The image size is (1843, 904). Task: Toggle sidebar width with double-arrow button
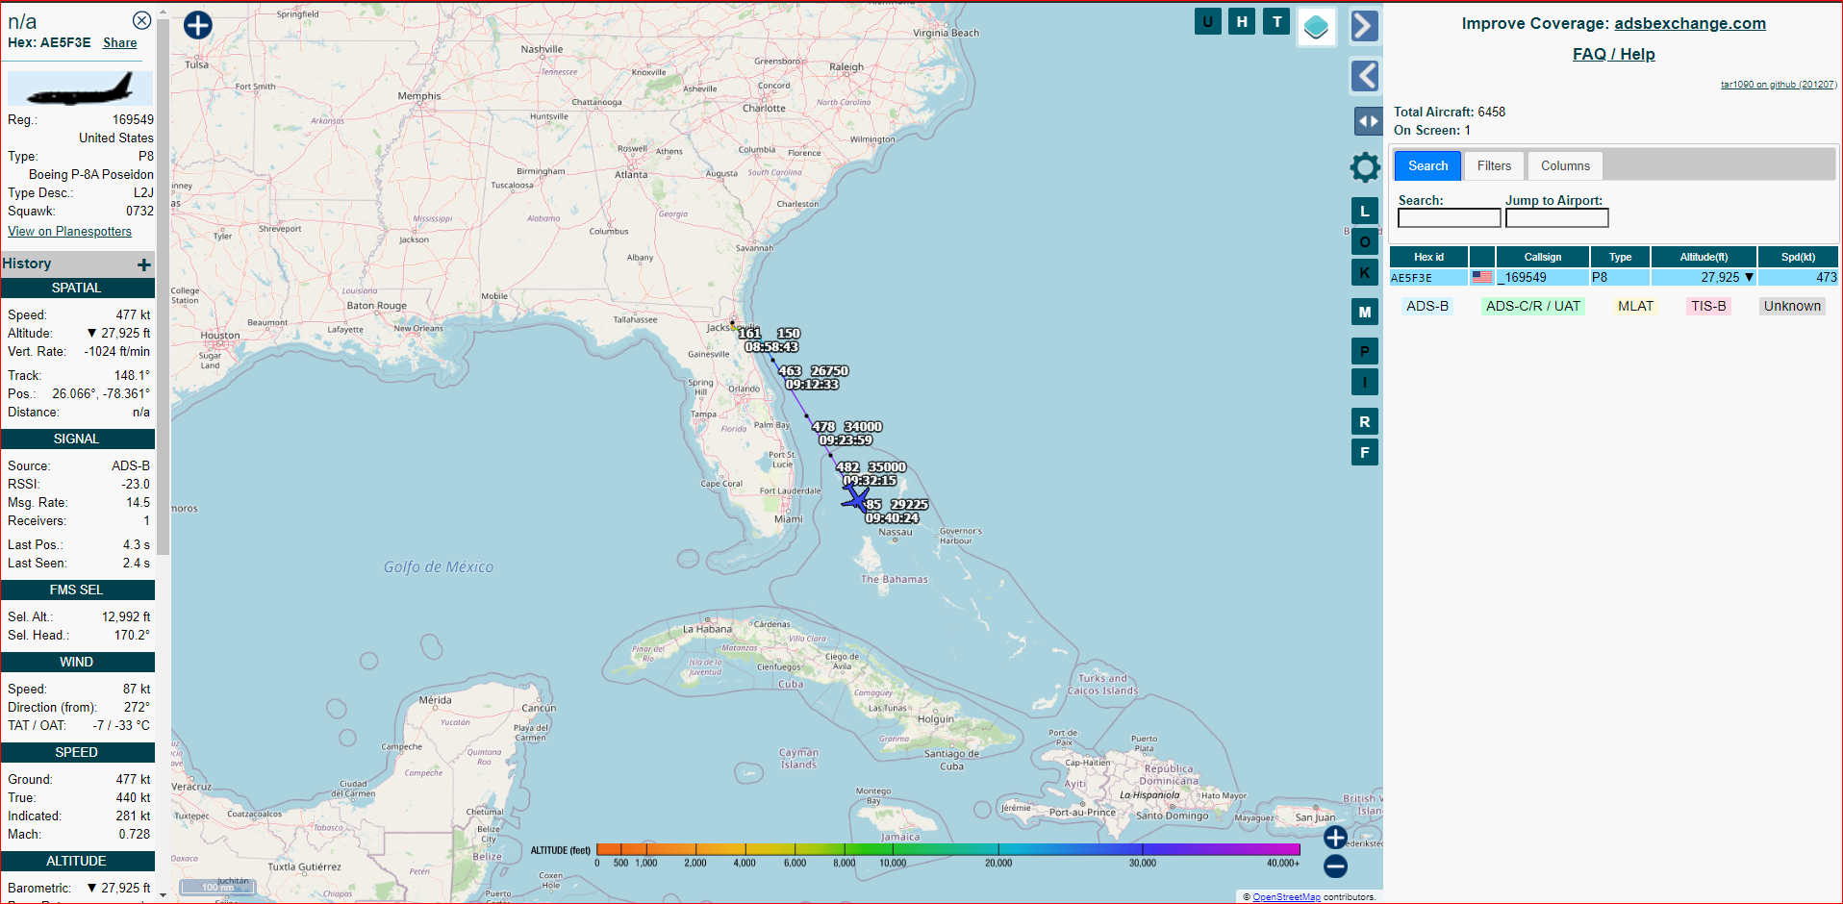pyautogui.click(x=1368, y=121)
